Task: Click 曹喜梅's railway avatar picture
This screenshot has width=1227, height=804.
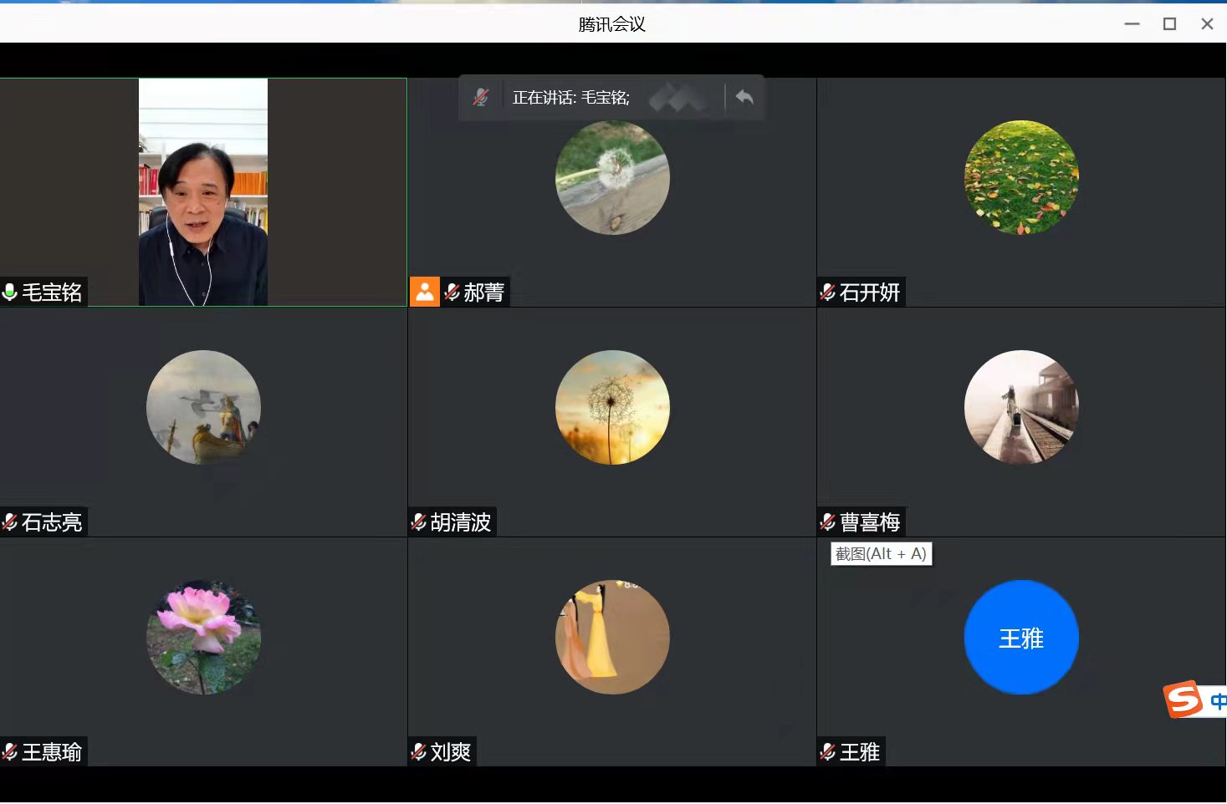Action: click(x=1021, y=407)
